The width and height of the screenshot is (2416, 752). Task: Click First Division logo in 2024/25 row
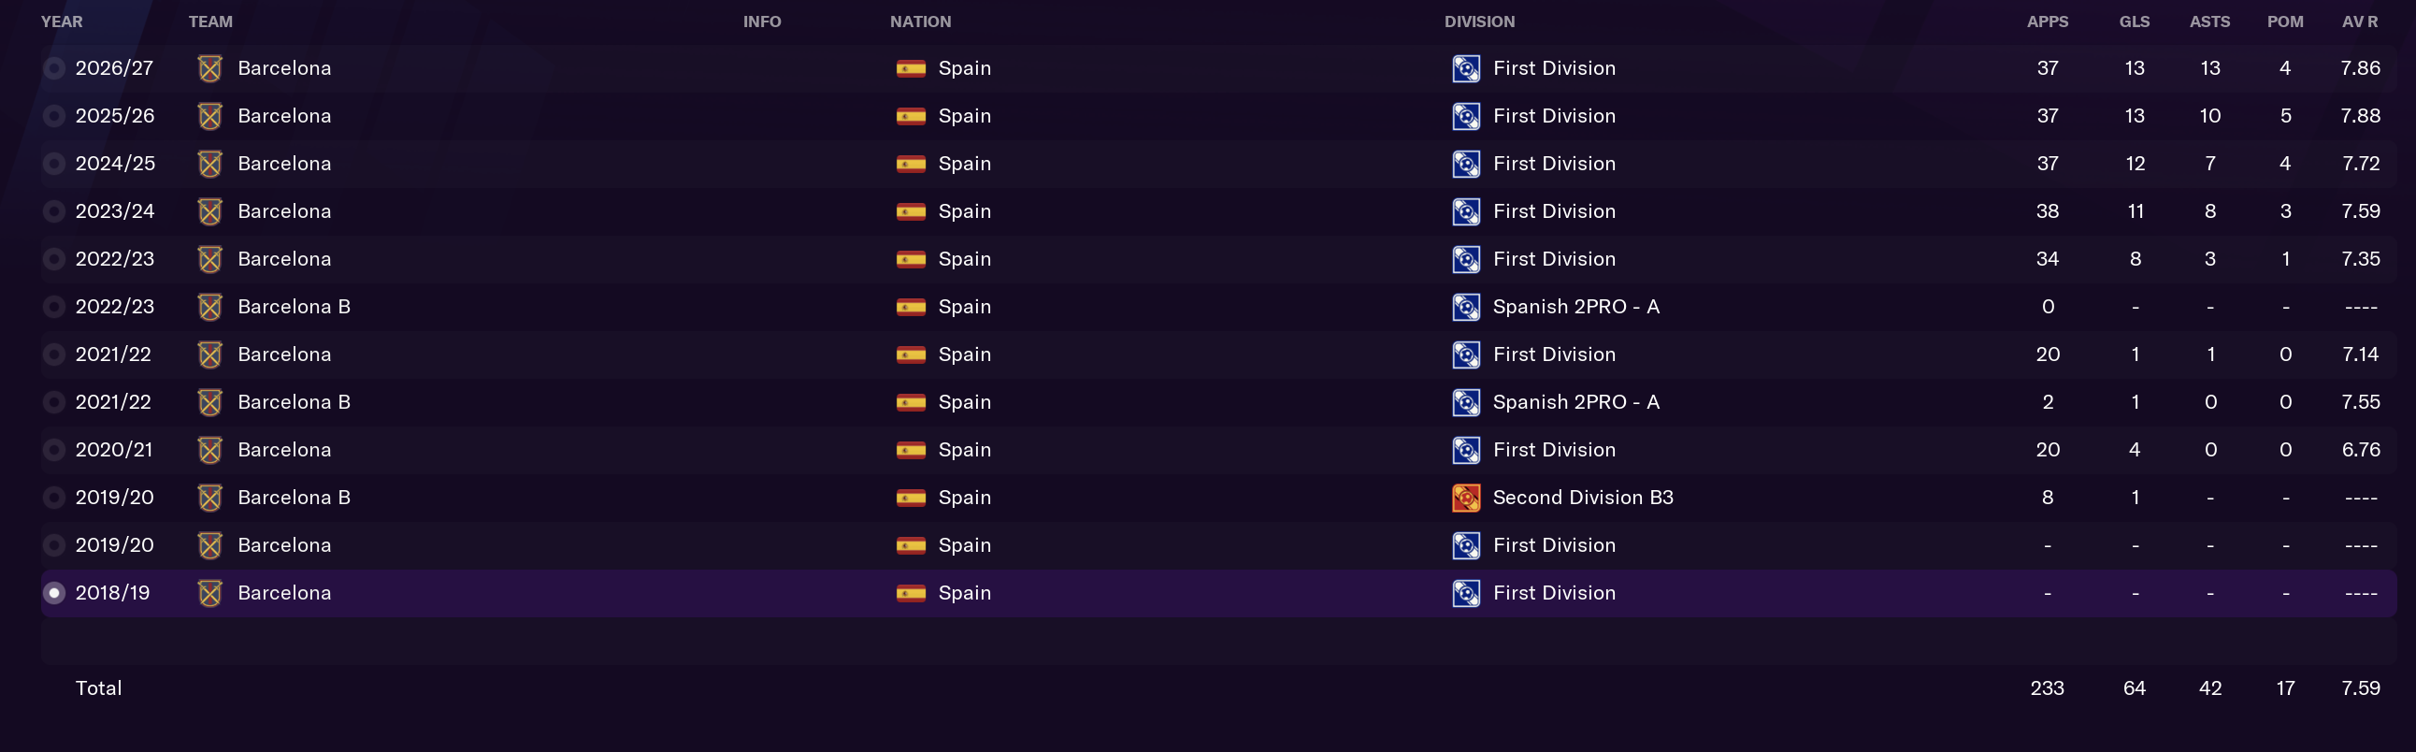point(1466,164)
